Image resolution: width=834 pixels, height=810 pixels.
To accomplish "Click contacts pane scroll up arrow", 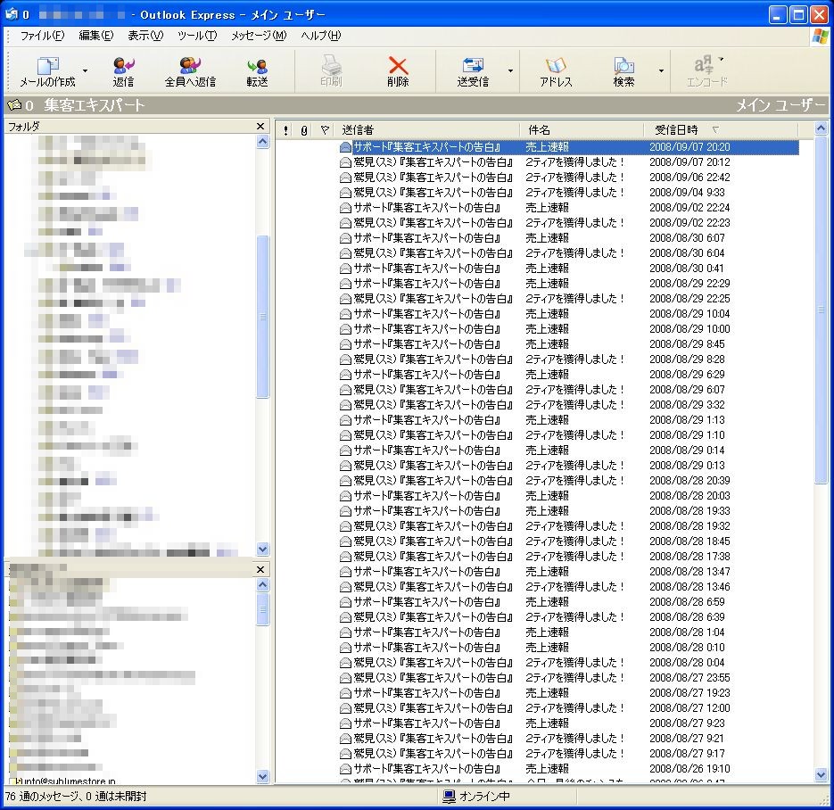I will point(263,585).
